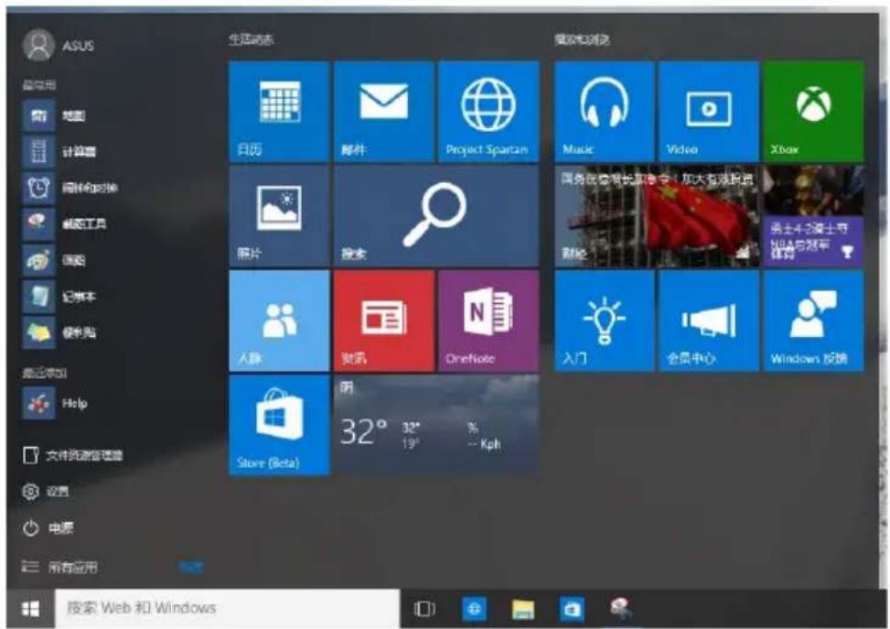
Task: Click the blue label beside All apps
Action: (x=190, y=567)
